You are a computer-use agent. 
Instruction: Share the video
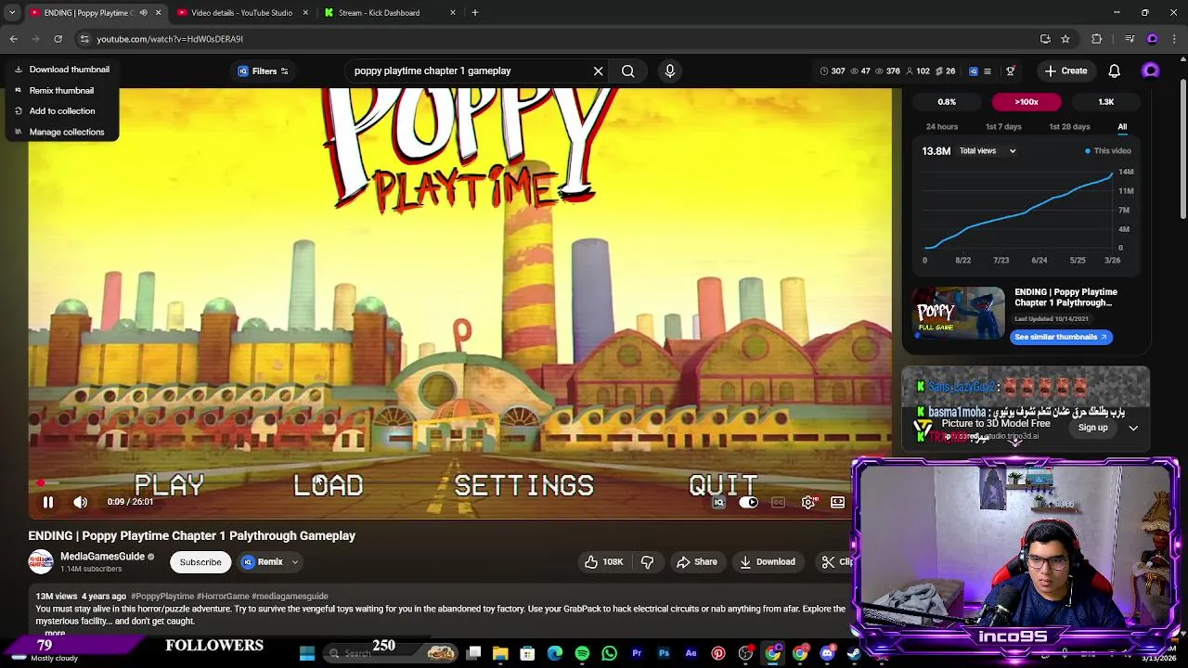point(697,561)
